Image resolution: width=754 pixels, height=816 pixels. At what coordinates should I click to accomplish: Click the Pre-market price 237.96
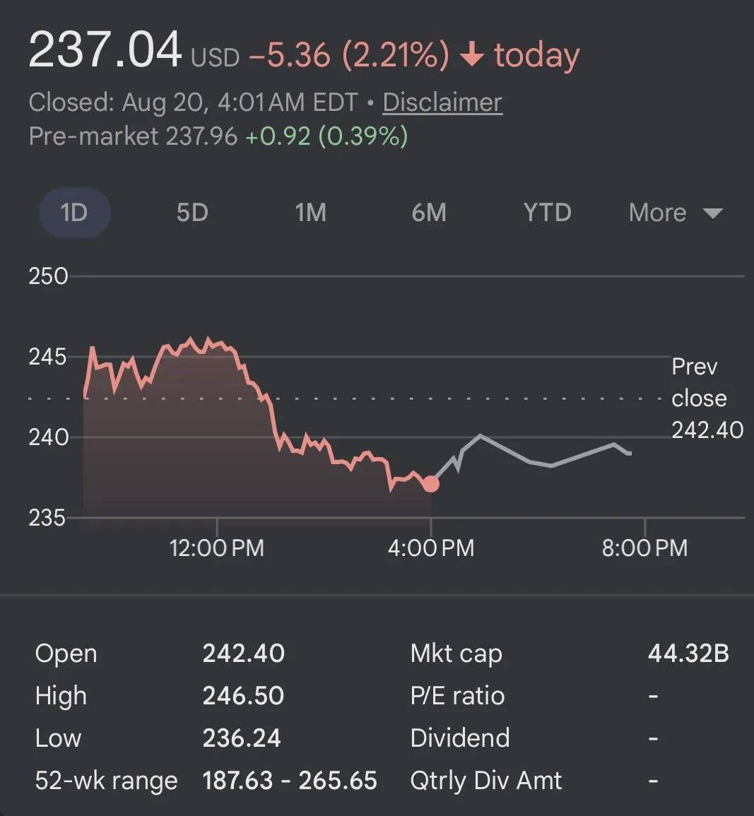coord(201,136)
